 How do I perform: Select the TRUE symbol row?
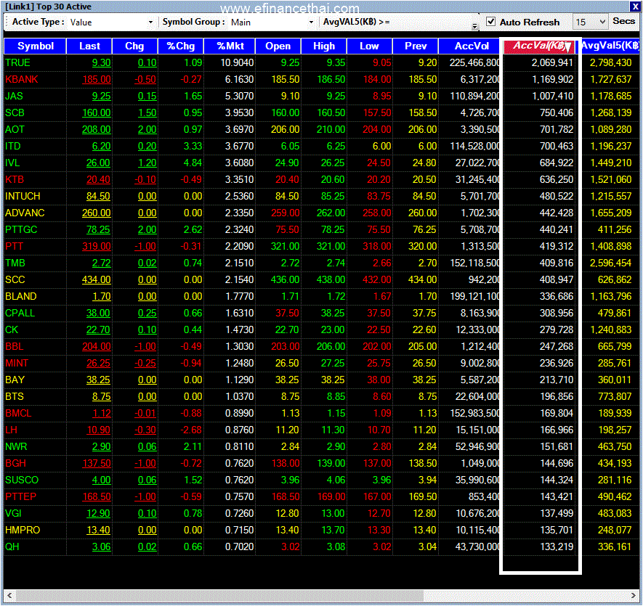(x=321, y=62)
